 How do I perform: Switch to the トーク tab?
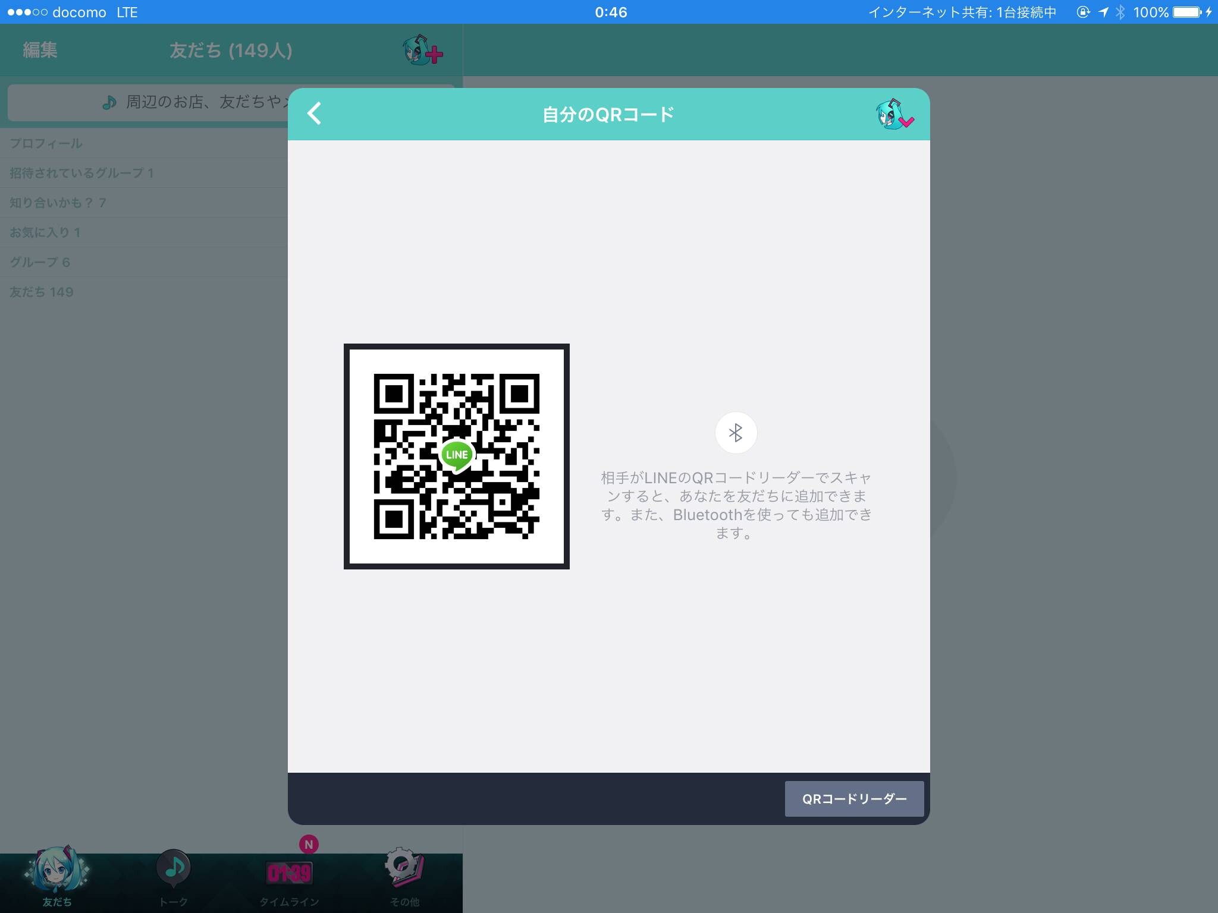click(174, 879)
